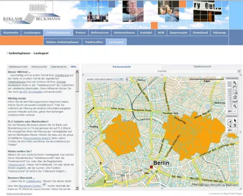Screen dimensions: 243x196
Task: Maximize the map with fullscreen icon
Action: point(239,72)
